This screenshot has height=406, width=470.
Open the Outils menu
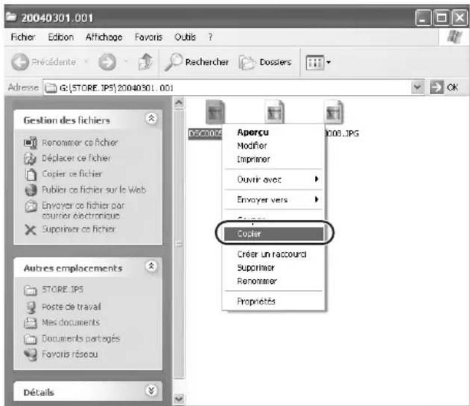tap(185, 37)
